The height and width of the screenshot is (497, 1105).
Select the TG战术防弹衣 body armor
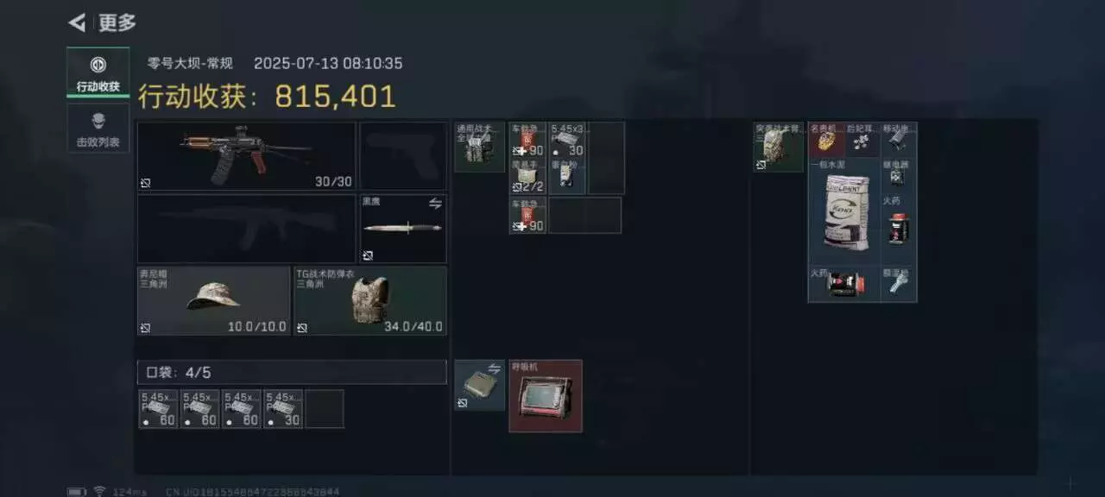(370, 300)
